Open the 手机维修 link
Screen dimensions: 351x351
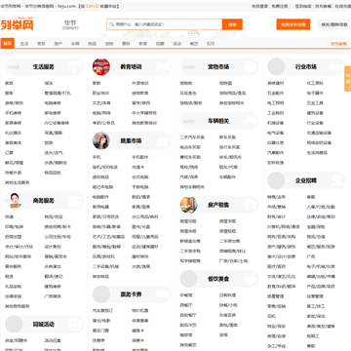[14, 113]
